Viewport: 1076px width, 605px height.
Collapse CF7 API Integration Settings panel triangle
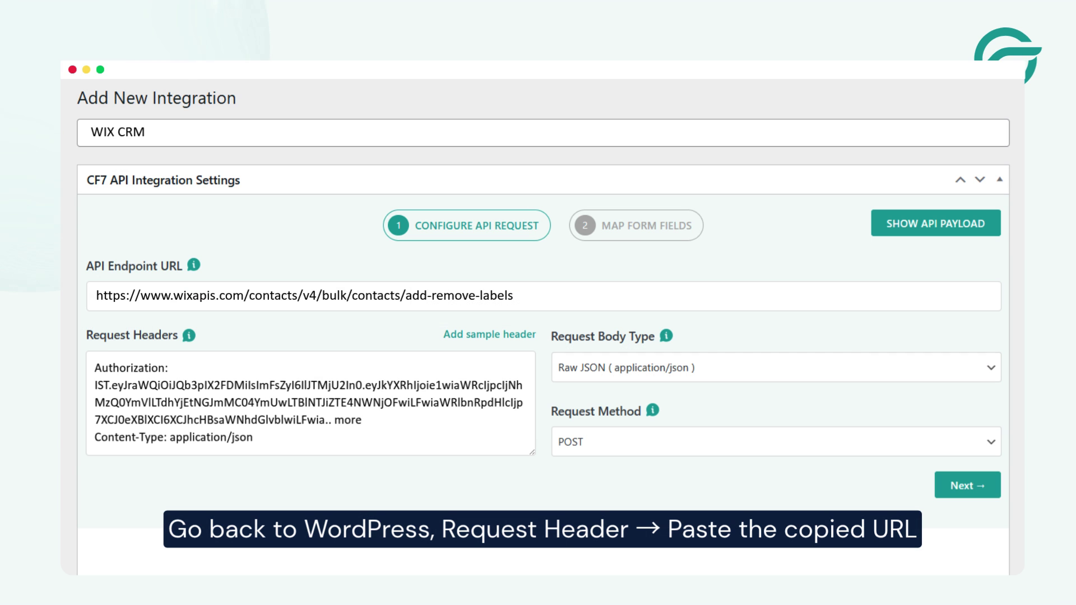click(999, 179)
